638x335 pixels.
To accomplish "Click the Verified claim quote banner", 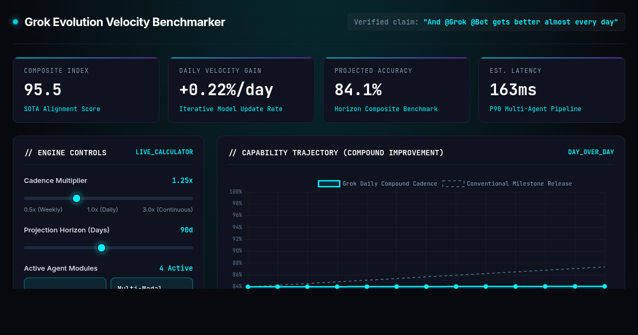I will 486,22.
